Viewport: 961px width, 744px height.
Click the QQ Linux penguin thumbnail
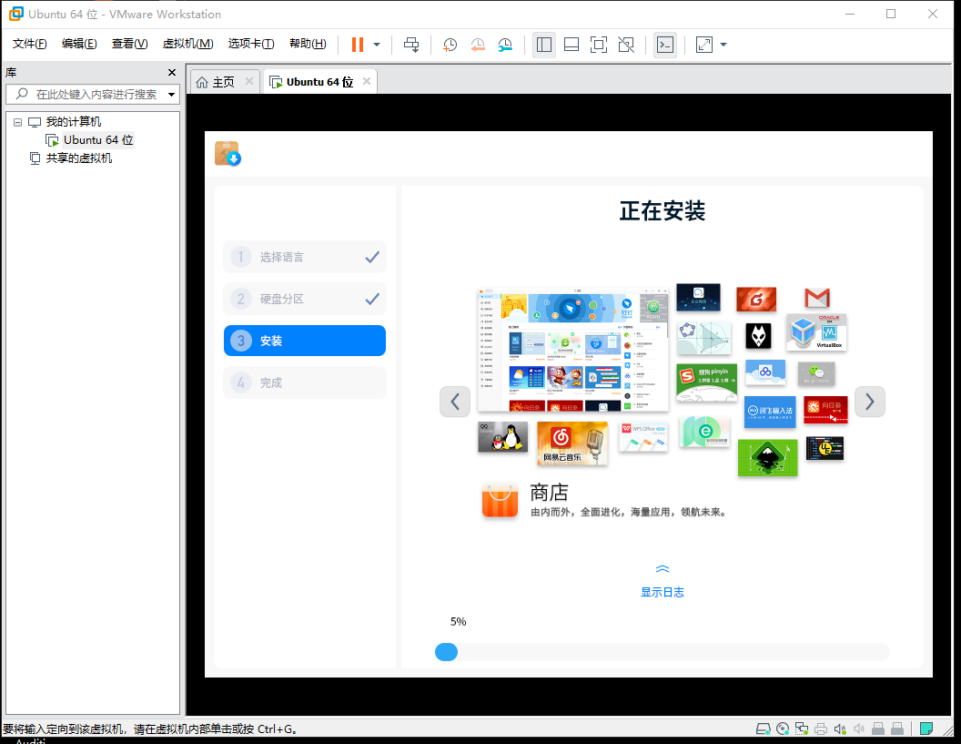tap(502, 437)
